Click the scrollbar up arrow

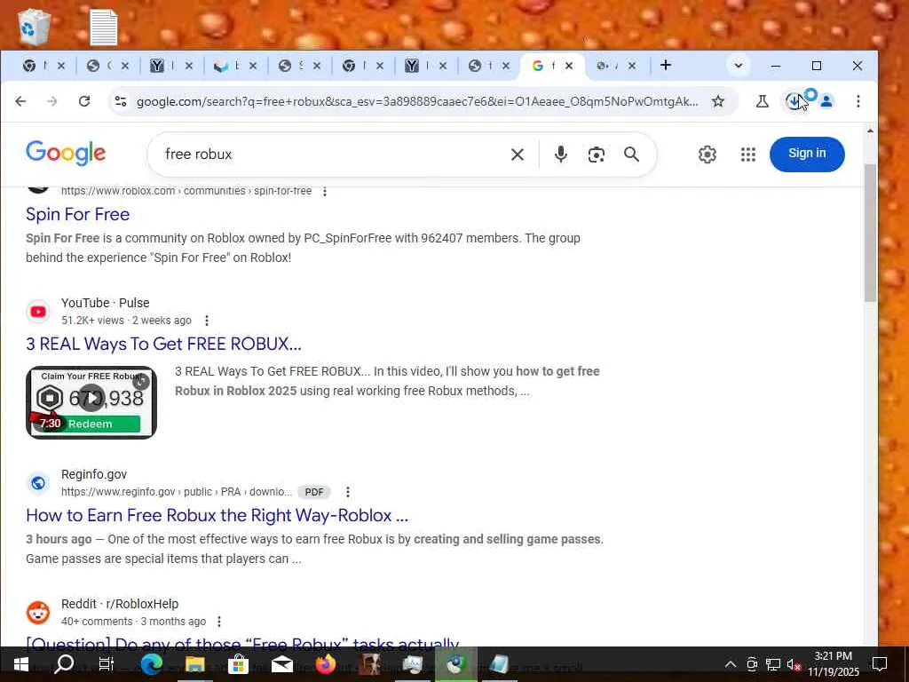(870, 131)
